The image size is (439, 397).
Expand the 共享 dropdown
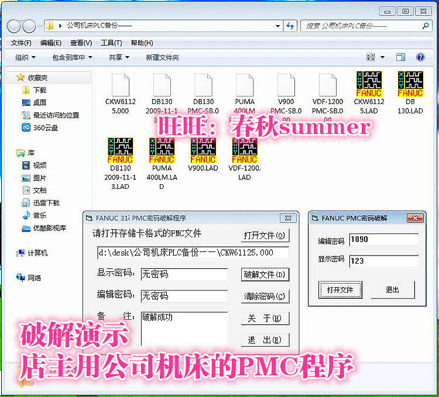click(119, 57)
